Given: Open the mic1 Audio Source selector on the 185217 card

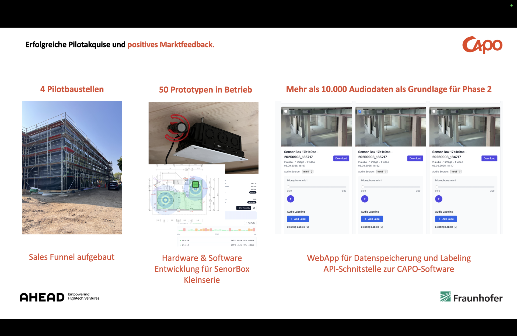Looking at the screenshot, I should coord(382,171).
